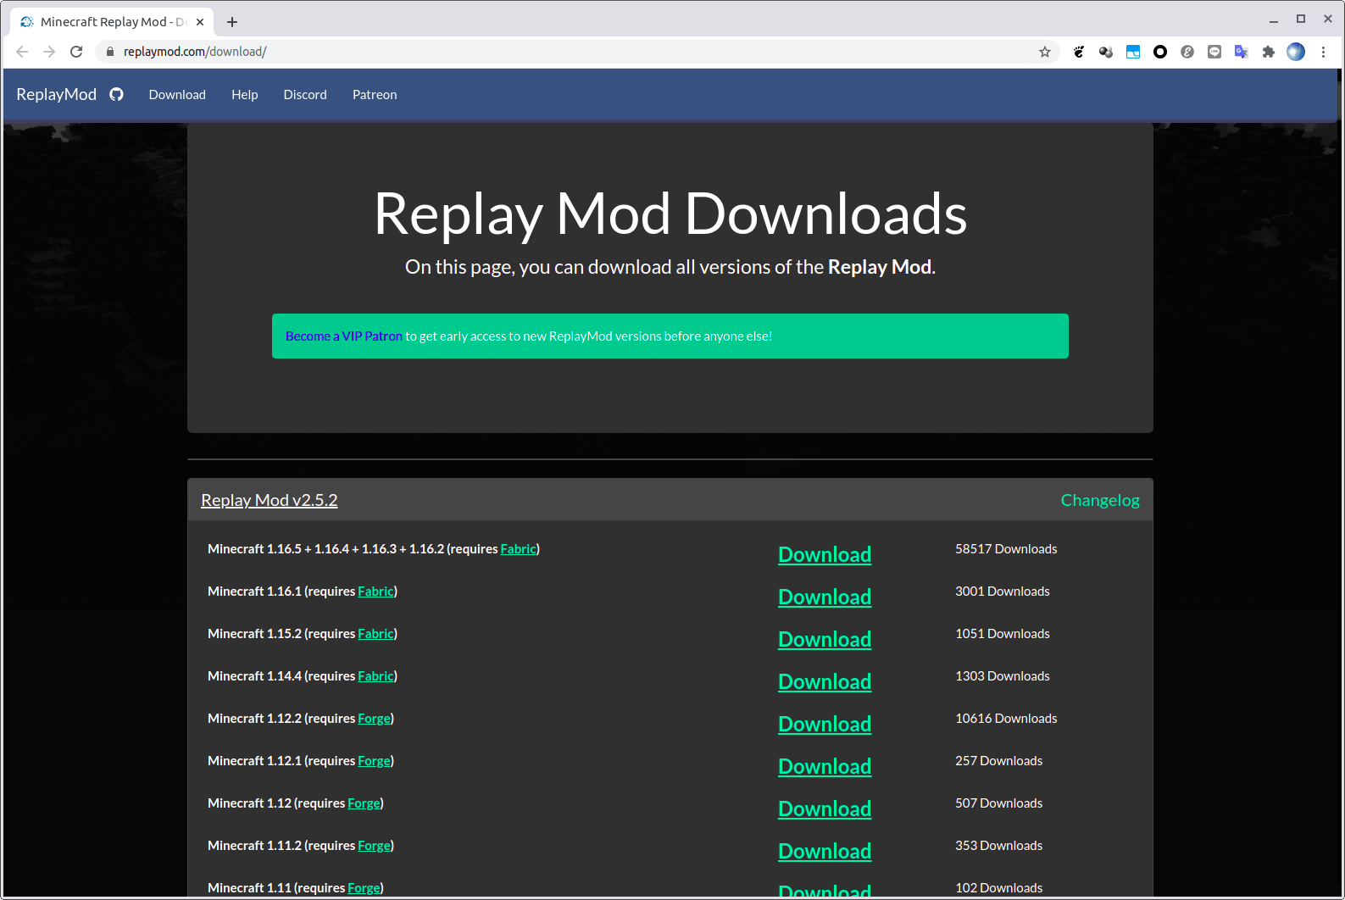Reload the page with the refresh icon
Screen dimensions: 1345x900
76,52
